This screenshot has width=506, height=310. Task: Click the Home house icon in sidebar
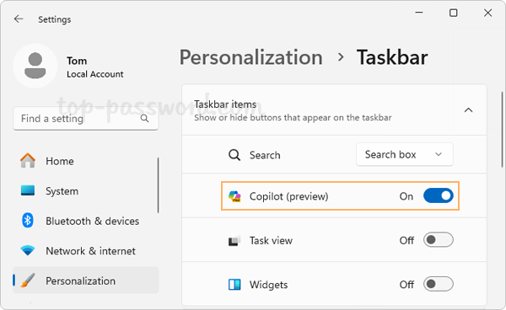28,161
